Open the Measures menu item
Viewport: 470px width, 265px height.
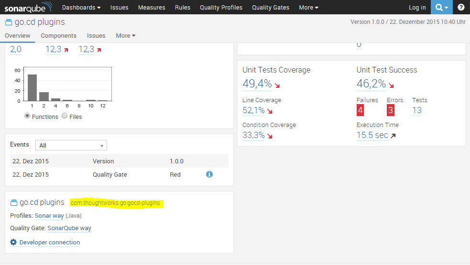[x=152, y=8]
